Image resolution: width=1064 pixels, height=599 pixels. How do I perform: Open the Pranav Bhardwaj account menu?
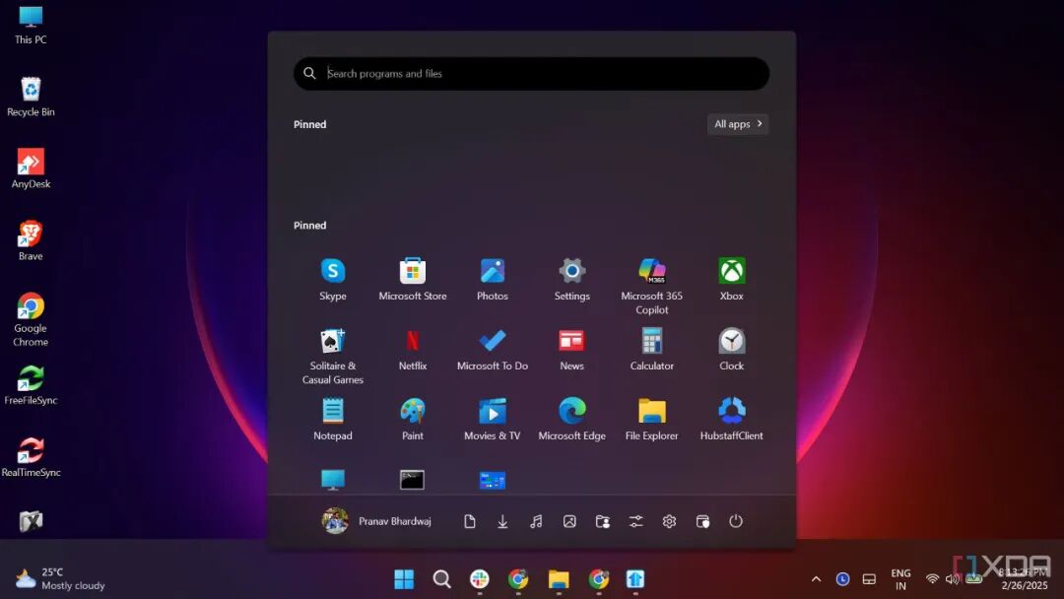pos(376,521)
